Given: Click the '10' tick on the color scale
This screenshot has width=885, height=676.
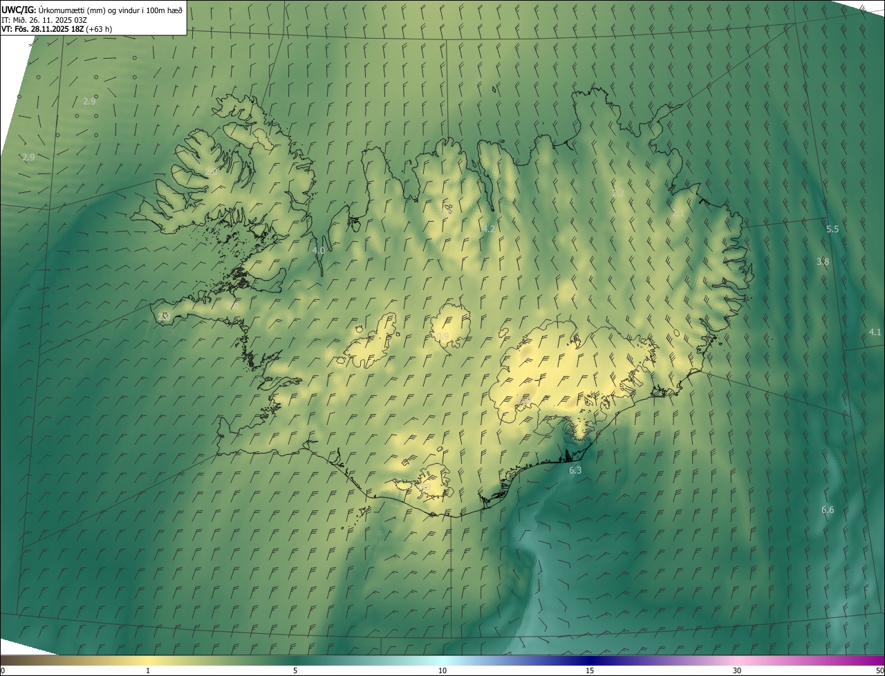Looking at the screenshot, I should point(442,670).
